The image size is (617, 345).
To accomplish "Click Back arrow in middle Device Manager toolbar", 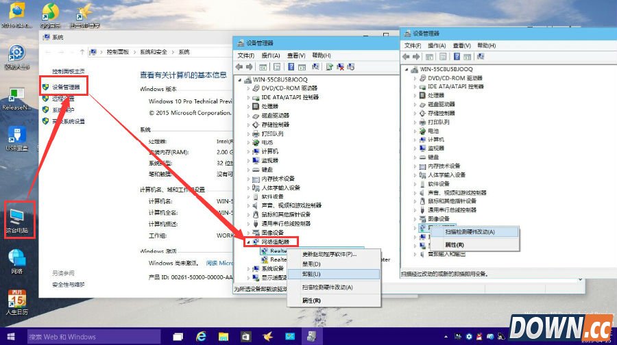I will click(239, 67).
